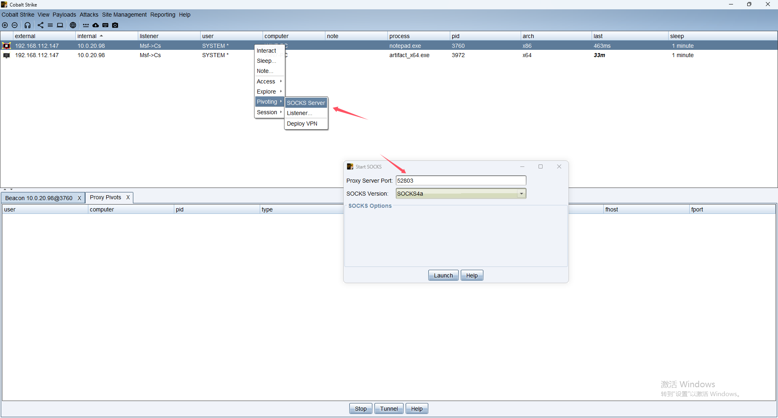This screenshot has width=778, height=418.
Task: Maximize the Start SOCKS dialog
Action: pos(541,166)
